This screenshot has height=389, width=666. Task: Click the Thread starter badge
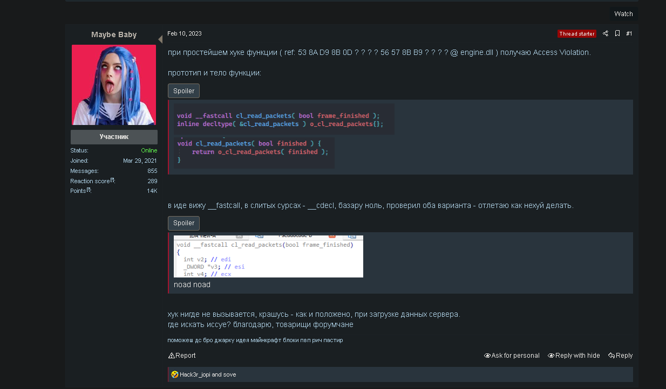[577, 33]
